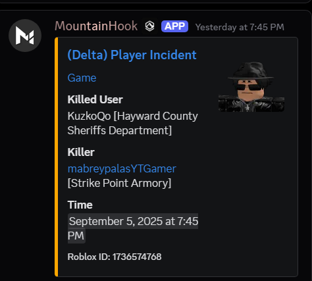312x281 pixels.
Task: Click the Roblox ID footer text
Action: tap(115, 257)
